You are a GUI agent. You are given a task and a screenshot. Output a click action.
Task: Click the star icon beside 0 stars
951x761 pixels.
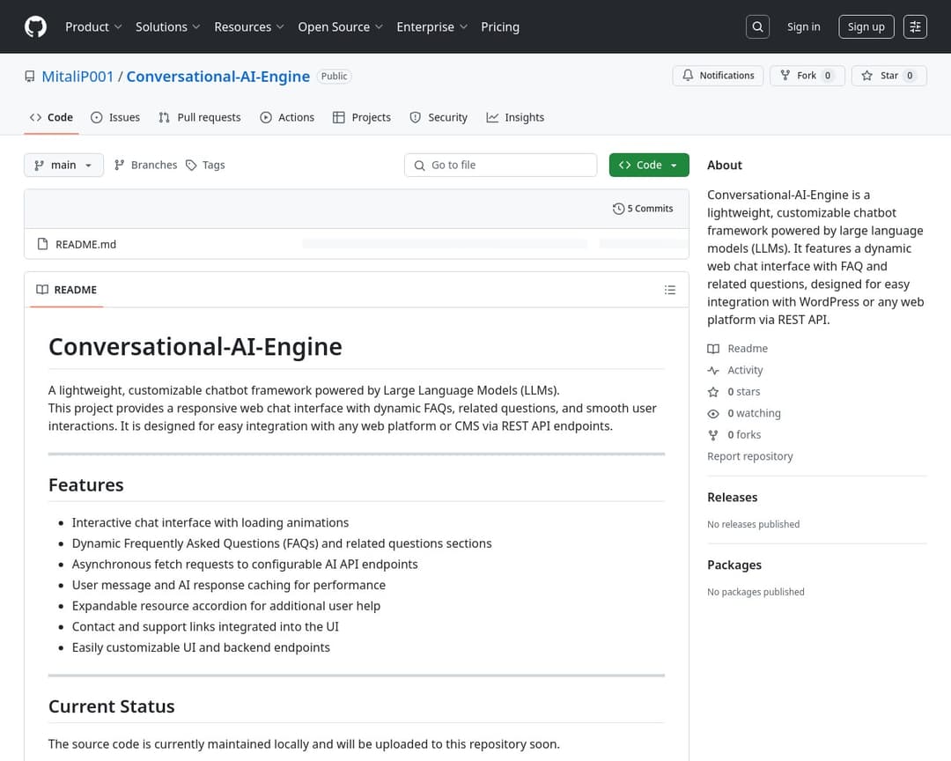pos(713,392)
